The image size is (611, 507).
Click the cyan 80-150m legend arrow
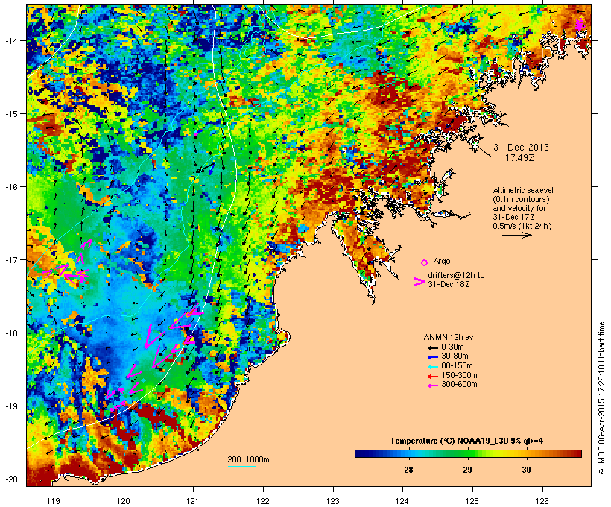[432, 367]
